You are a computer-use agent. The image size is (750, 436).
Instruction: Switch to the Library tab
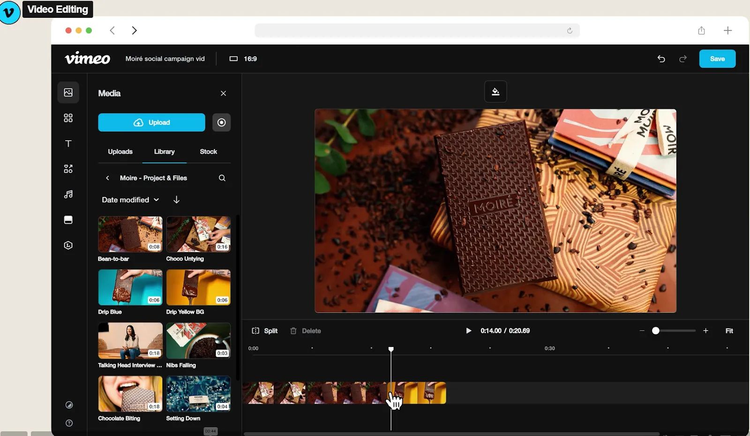click(x=165, y=151)
